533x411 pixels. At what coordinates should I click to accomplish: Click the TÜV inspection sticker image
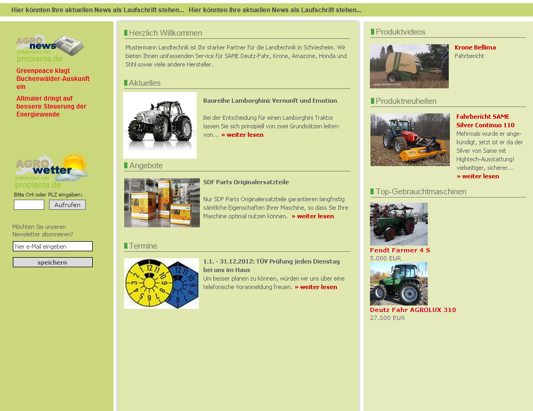[161, 283]
